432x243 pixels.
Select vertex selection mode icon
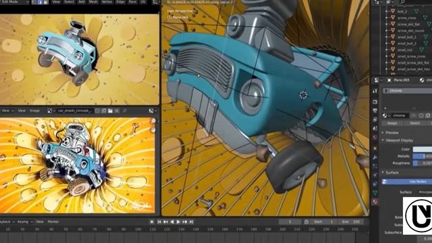tap(34, 2)
